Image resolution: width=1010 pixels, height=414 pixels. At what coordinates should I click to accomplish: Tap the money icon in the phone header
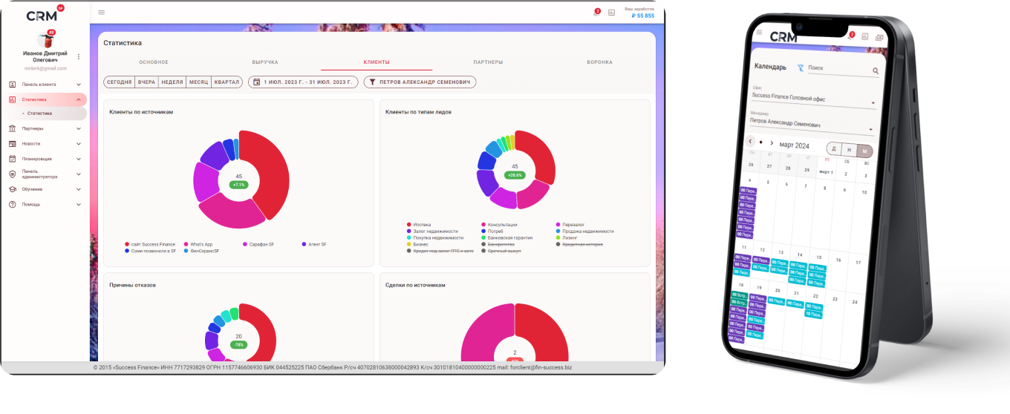(x=879, y=37)
